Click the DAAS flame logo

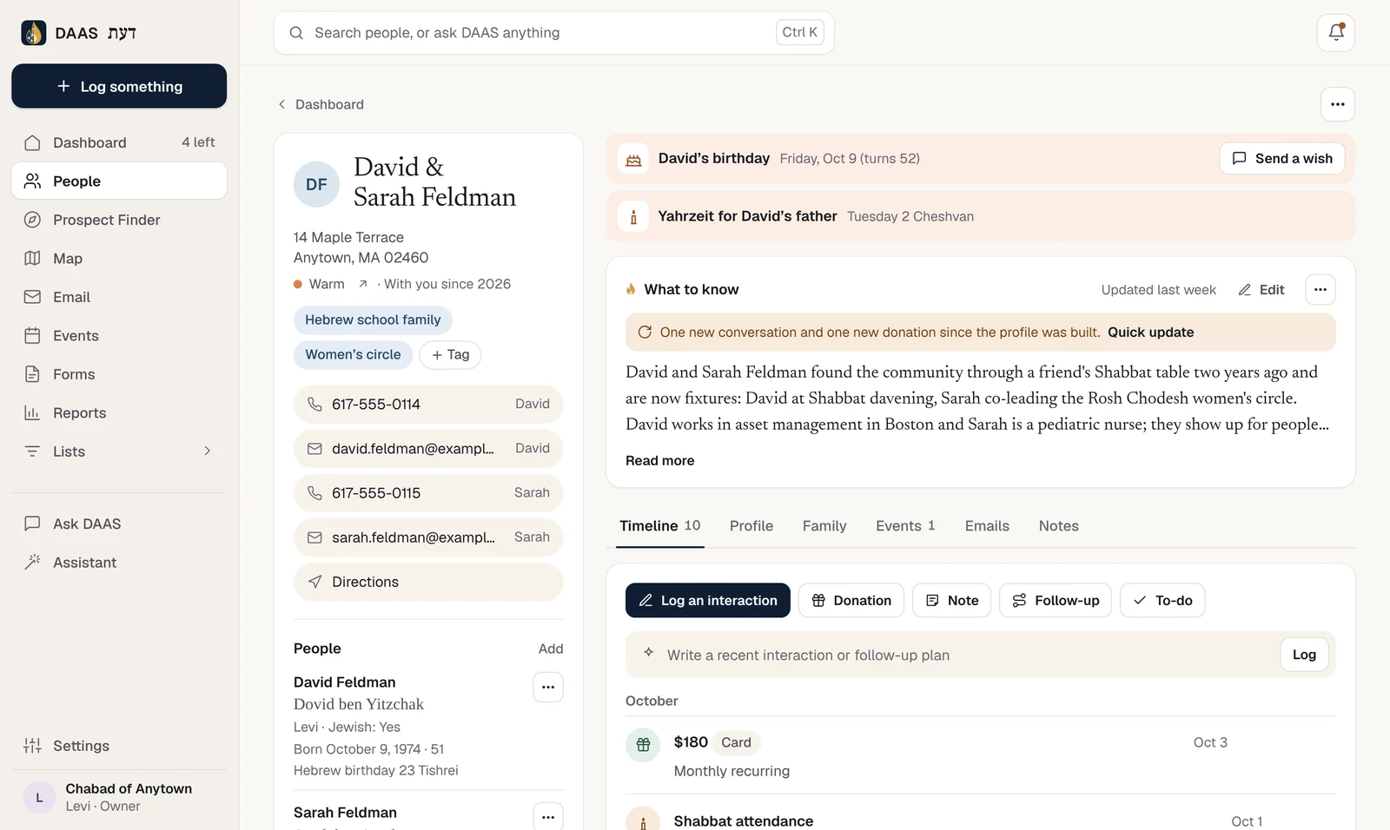click(33, 33)
